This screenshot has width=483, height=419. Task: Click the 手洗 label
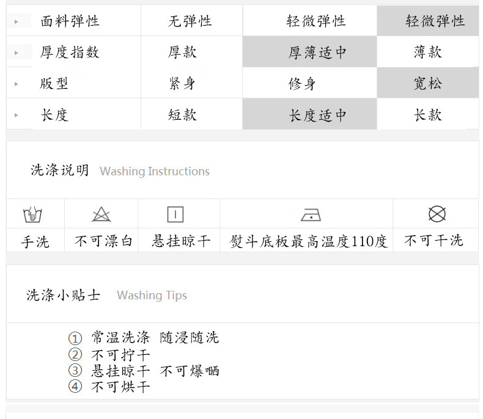tap(35, 242)
